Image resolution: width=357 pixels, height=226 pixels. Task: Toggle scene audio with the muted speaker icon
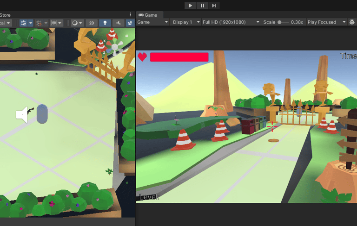click(119, 23)
